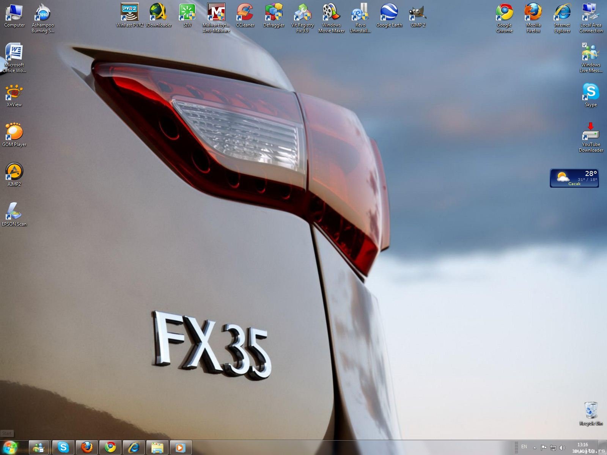The height and width of the screenshot is (455, 607).
Task: Open Malwarebytes Anti-Malware shortcut
Action: (x=216, y=18)
